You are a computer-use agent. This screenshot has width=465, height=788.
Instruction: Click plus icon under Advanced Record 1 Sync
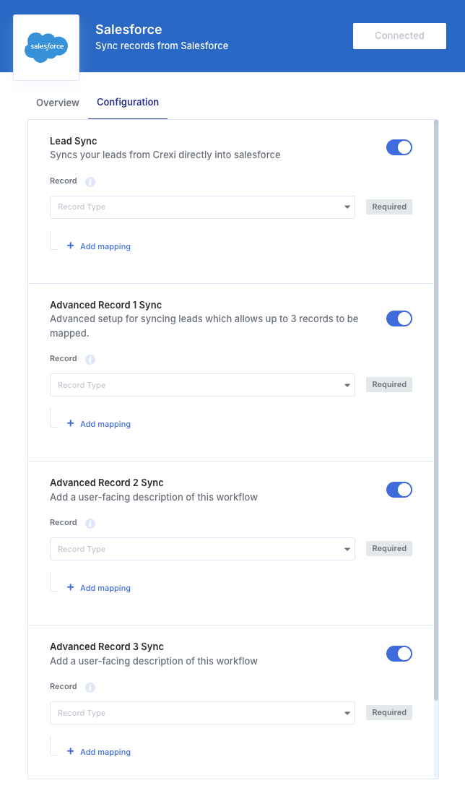[71, 423]
